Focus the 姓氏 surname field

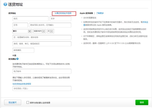30,19
